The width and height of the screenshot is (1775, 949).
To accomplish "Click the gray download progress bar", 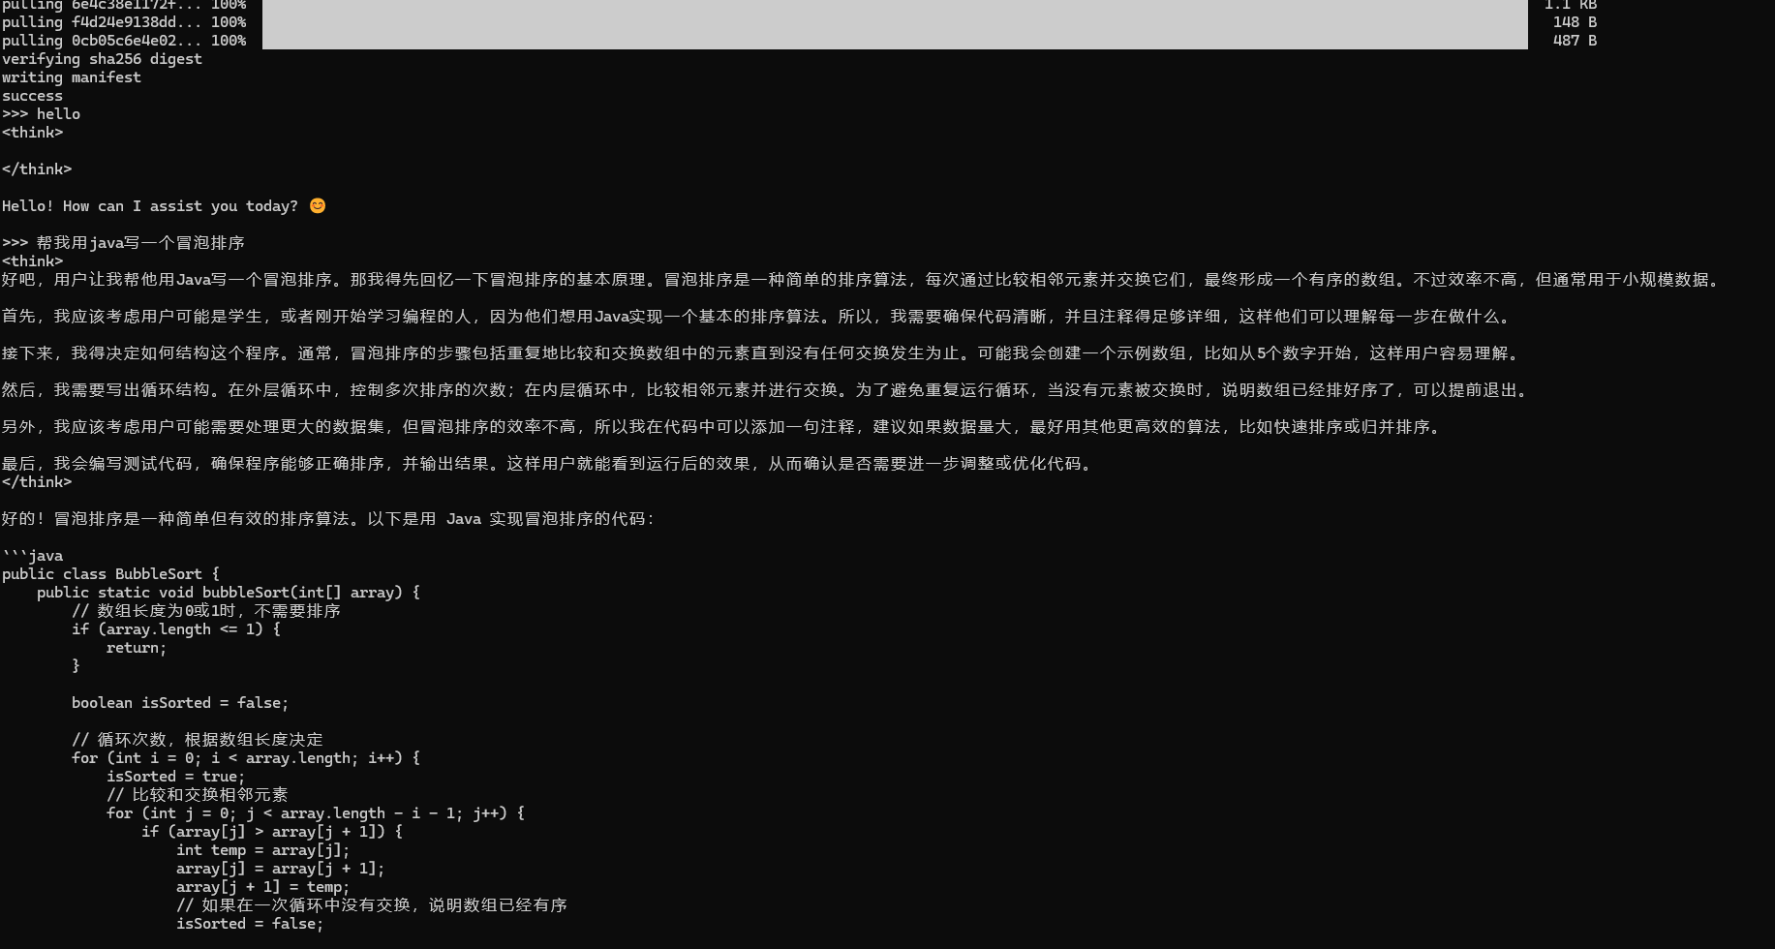I will click(895, 24).
